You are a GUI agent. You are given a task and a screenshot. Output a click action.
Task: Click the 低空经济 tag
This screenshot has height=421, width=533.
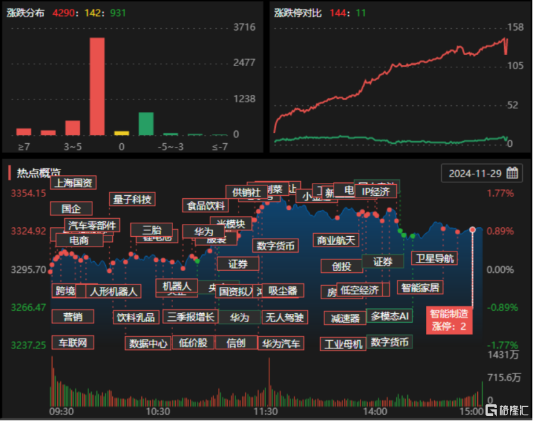point(359,290)
